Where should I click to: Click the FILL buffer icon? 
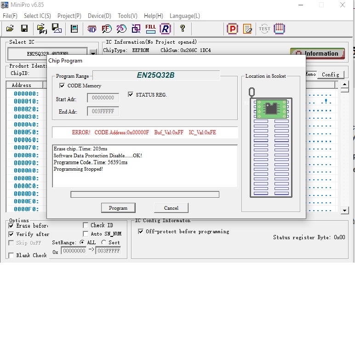click(150, 29)
